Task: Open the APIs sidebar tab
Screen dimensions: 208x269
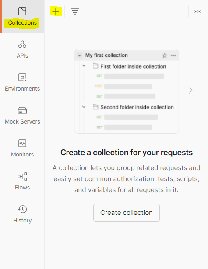Action: point(22,50)
